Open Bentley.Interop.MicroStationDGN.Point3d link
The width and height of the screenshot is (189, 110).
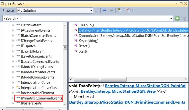[145, 86]
